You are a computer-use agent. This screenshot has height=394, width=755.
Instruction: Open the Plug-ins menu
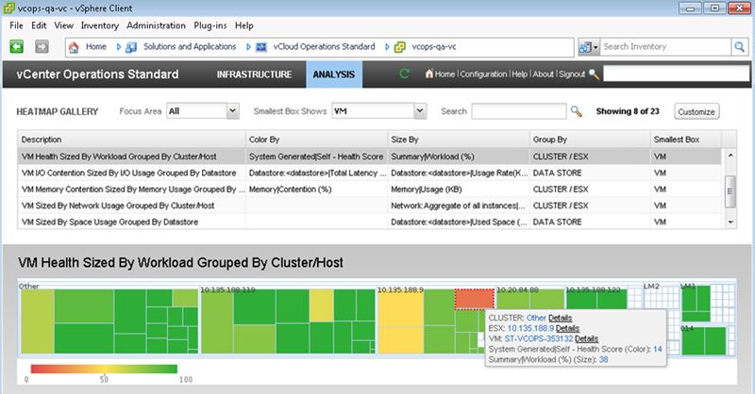pos(211,25)
